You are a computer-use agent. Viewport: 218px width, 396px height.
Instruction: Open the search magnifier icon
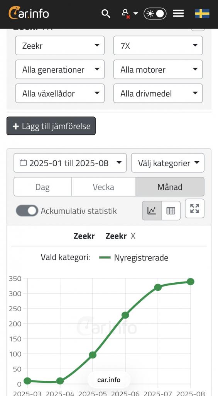(x=106, y=14)
